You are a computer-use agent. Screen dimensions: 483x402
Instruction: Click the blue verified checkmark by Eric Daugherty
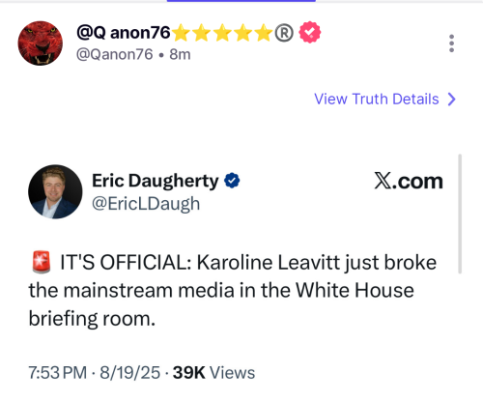coord(232,181)
